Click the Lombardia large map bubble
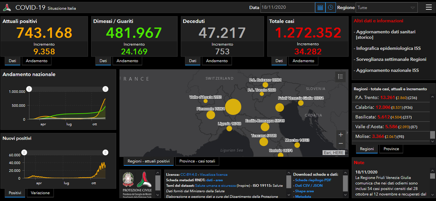The width and height of the screenshot is (436, 201). (233, 106)
